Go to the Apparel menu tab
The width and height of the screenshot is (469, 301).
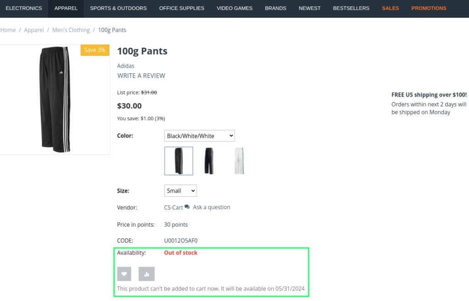click(x=66, y=8)
